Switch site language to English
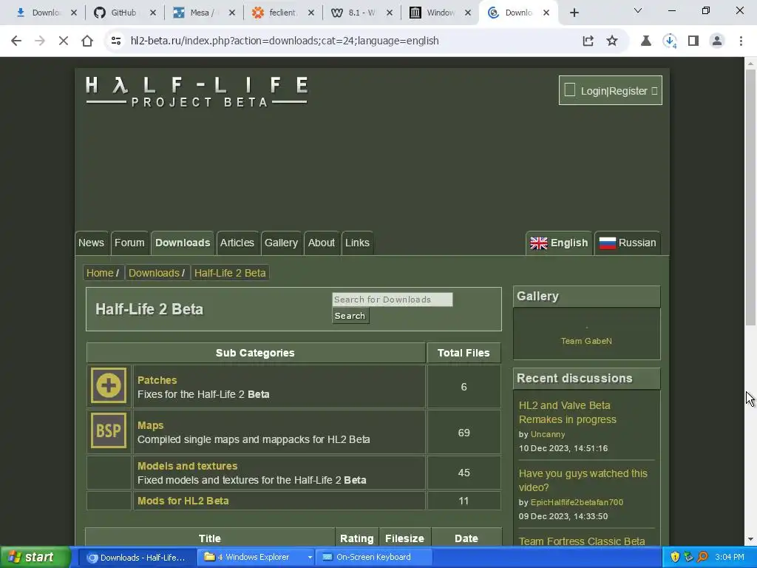 click(x=559, y=243)
